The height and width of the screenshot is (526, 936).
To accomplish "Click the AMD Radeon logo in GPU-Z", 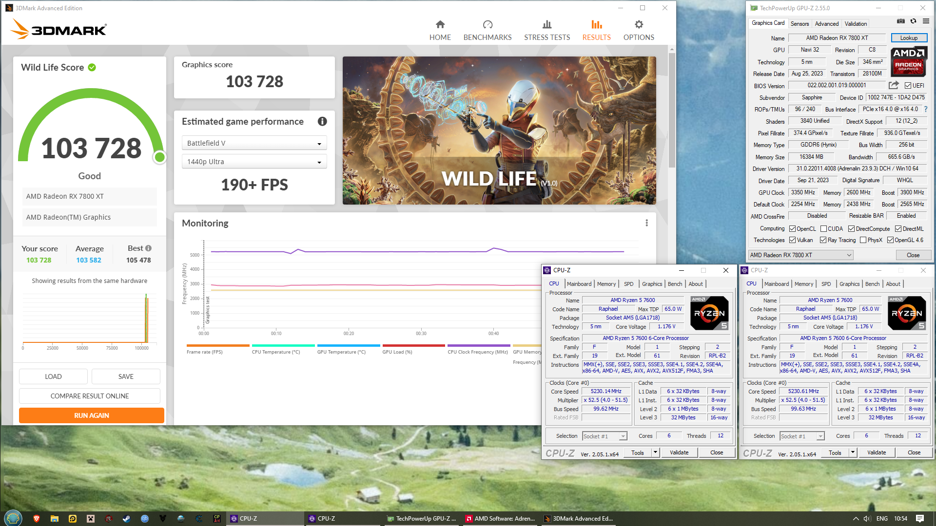I will 909,61.
